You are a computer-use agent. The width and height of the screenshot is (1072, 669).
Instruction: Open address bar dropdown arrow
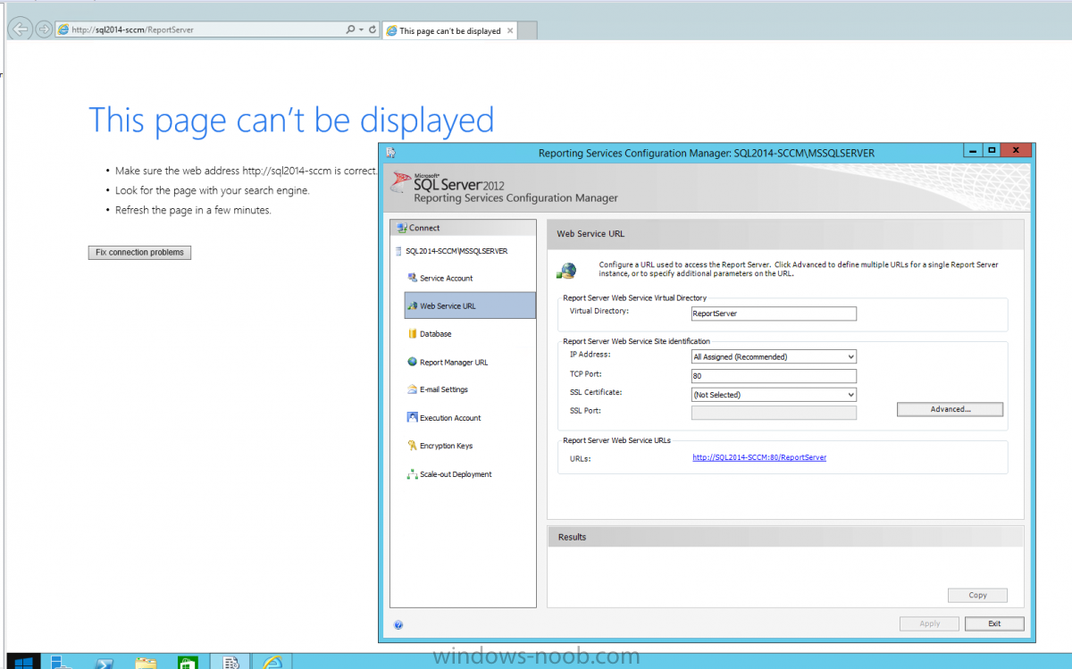[x=361, y=29]
